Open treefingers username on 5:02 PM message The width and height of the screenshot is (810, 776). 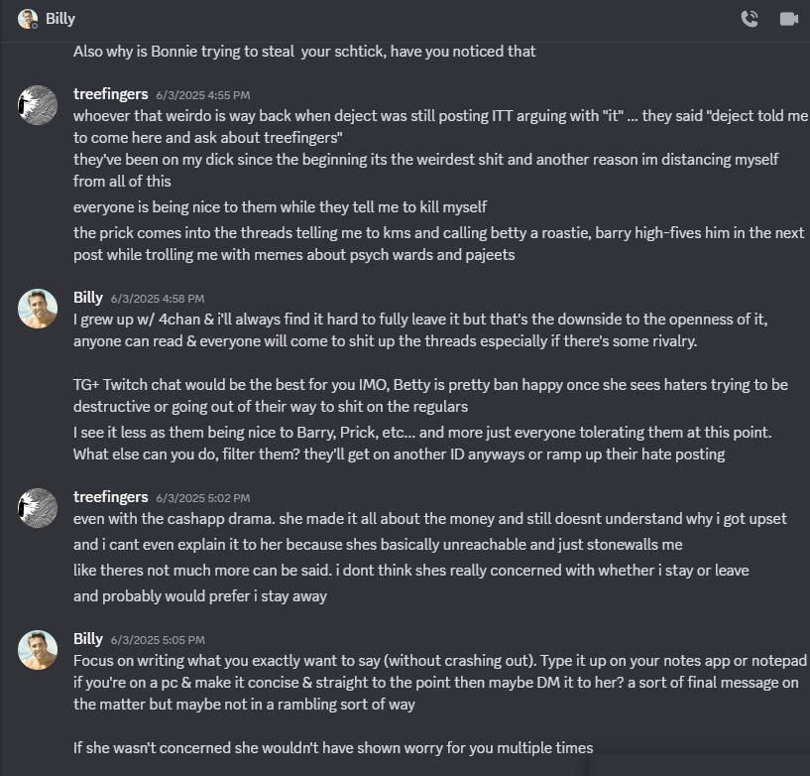pyautogui.click(x=110, y=497)
